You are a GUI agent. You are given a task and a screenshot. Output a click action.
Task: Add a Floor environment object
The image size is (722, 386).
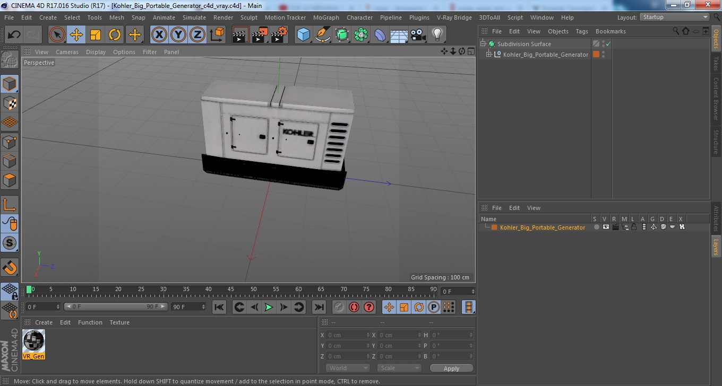tap(399, 35)
